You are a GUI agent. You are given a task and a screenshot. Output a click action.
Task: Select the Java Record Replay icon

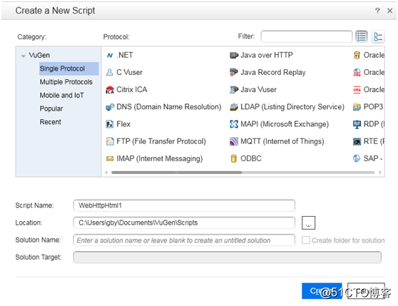pos(234,73)
